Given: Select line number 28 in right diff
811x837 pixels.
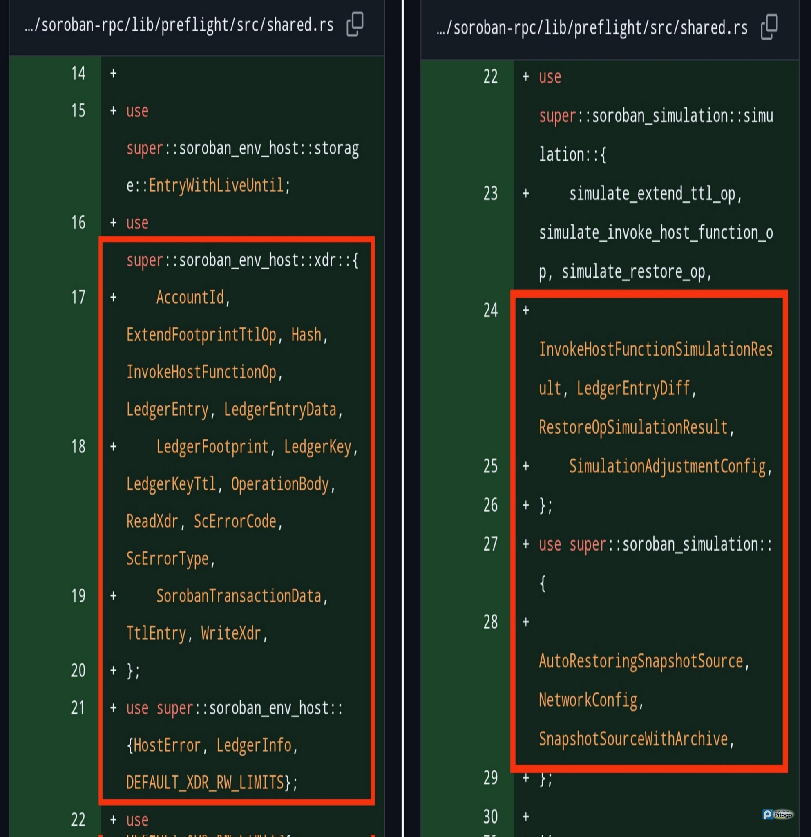Looking at the screenshot, I should (490, 622).
